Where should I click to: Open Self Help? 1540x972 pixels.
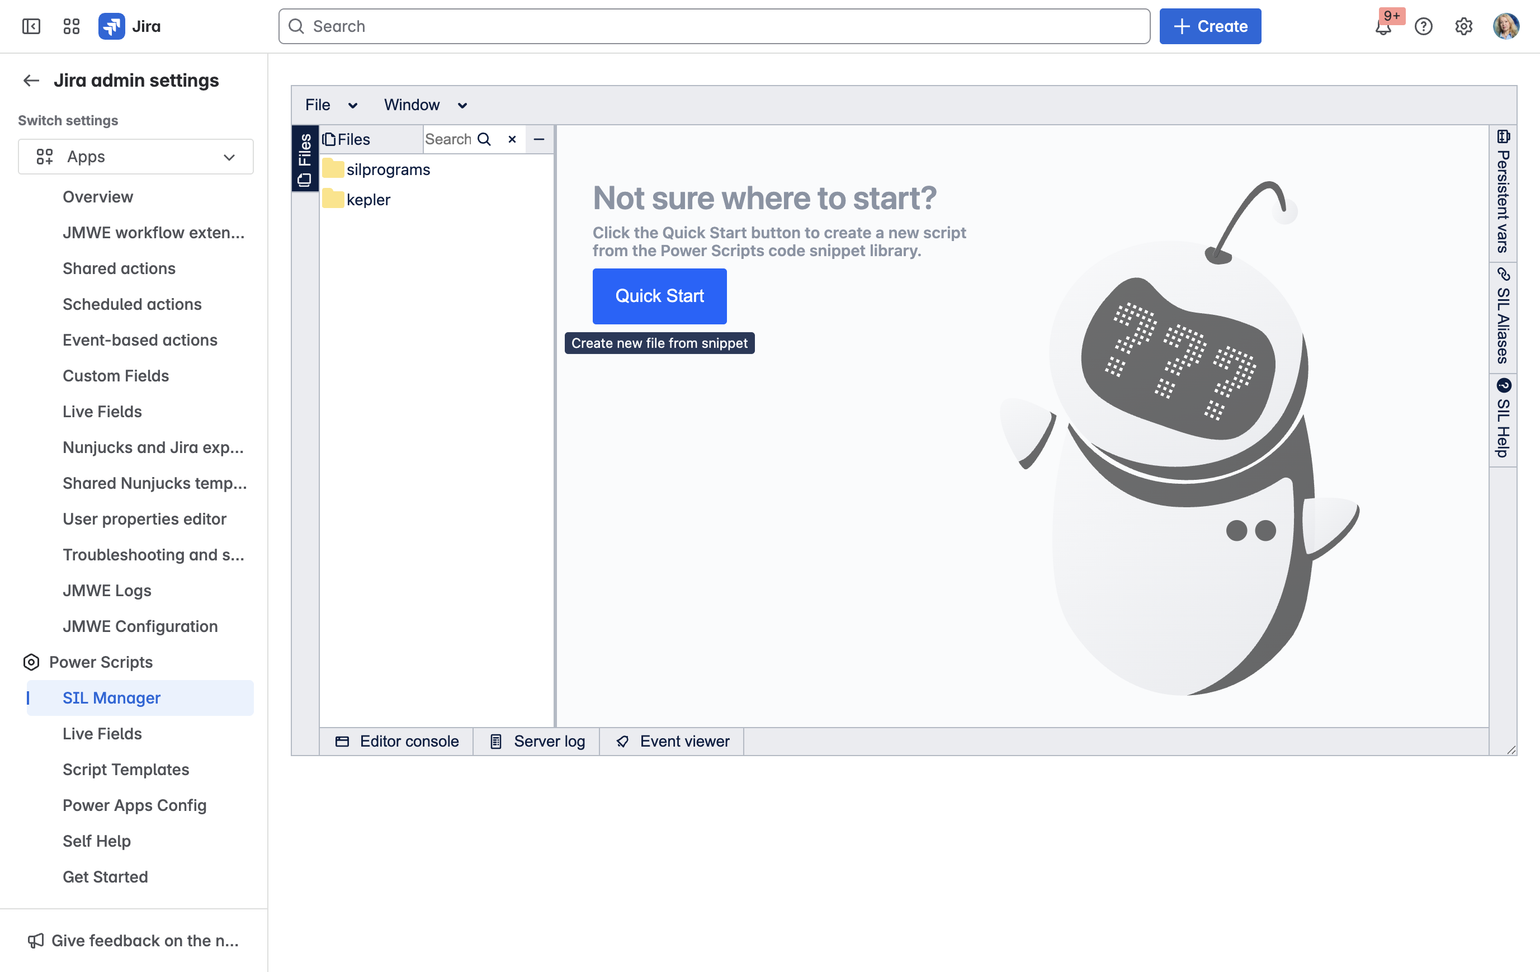click(97, 841)
